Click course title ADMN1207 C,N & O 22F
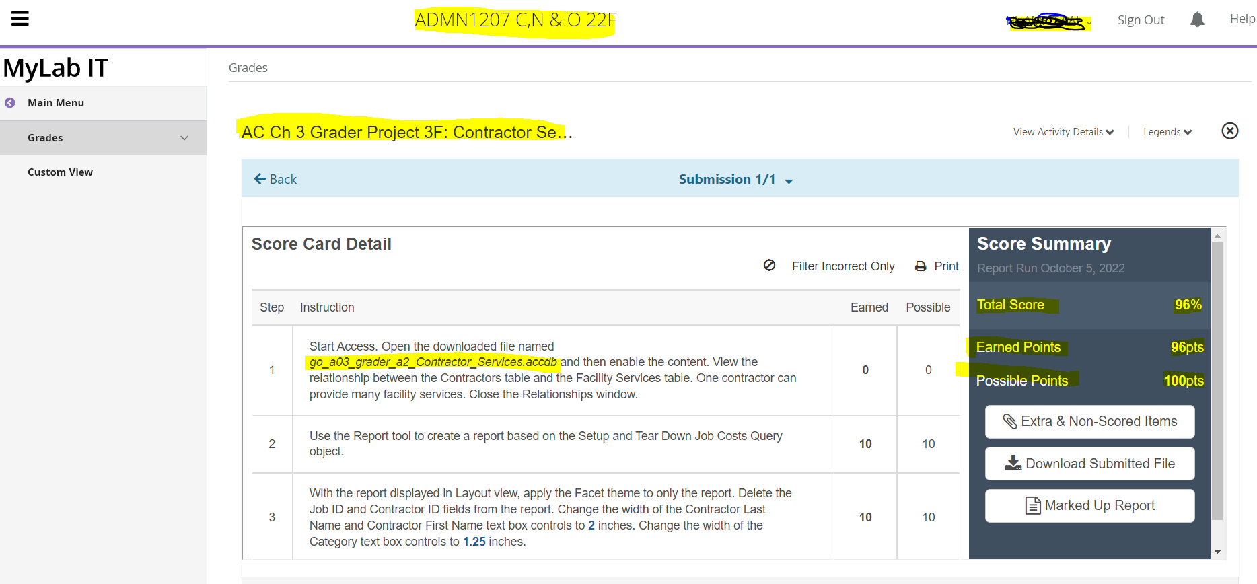The height and width of the screenshot is (584, 1257). 515,20
